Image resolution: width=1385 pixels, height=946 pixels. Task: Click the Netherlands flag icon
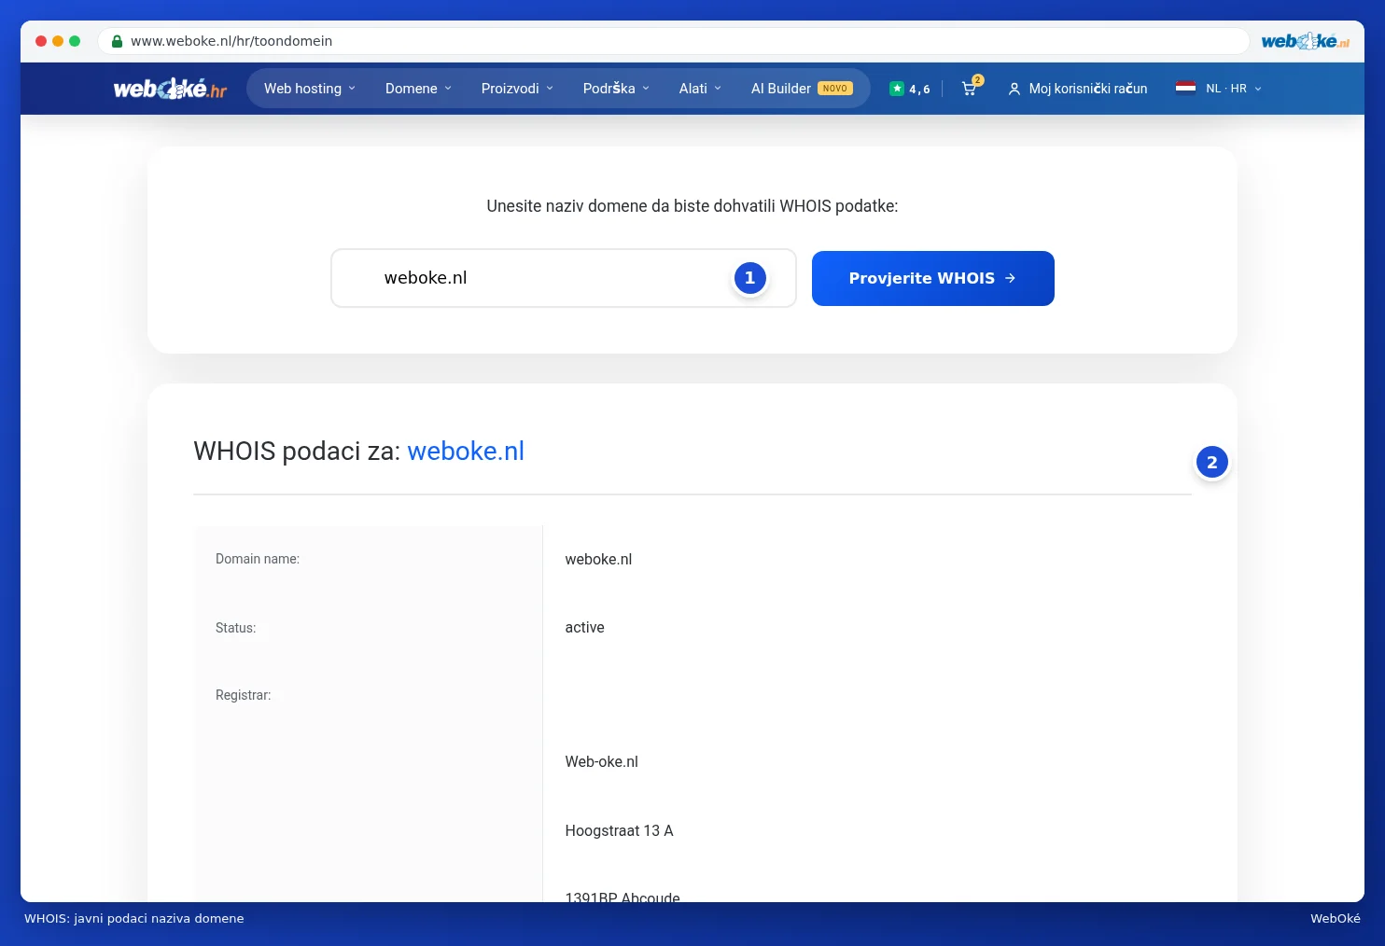[1185, 88]
